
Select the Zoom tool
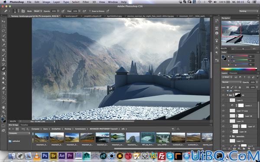pos(3,112)
